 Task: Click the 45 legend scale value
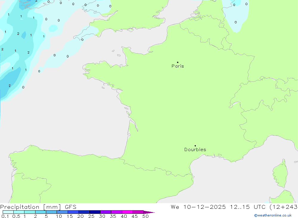(x=135, y=216)
